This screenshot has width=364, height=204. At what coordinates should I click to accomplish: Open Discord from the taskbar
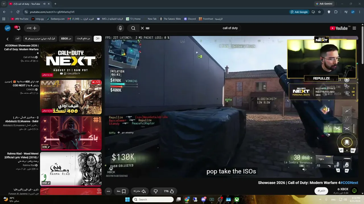(x=203, y=199)
